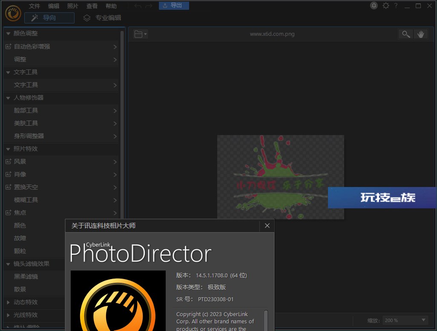Open the 脸部工具 item
Image resolution: width=437 pixels, height=331 pixels.
(x=61, y=110)
